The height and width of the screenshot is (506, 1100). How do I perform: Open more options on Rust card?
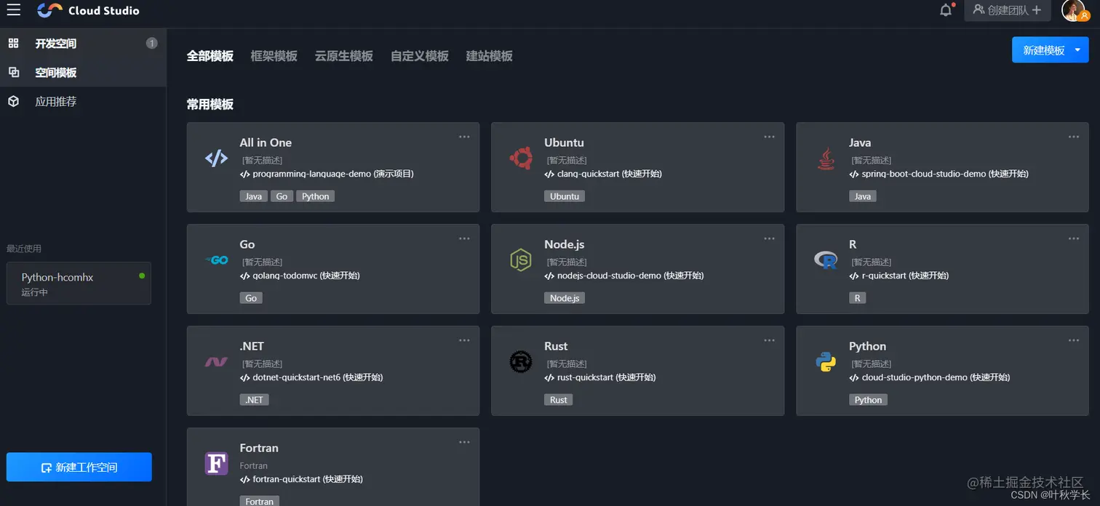point(769,340)
